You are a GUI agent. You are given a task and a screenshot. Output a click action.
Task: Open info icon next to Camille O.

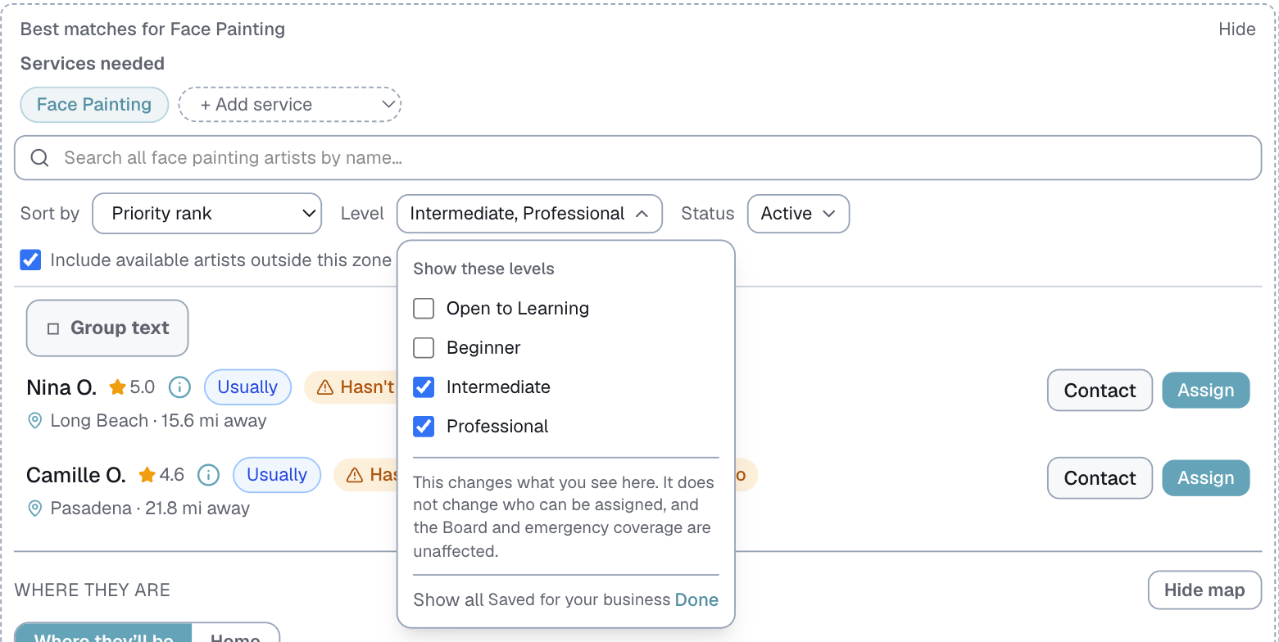(209, 475)
